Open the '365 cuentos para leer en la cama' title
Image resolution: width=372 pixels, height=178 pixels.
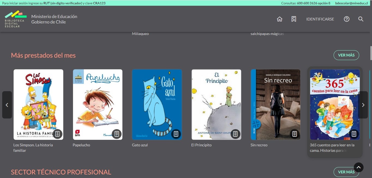coord(332,148)
